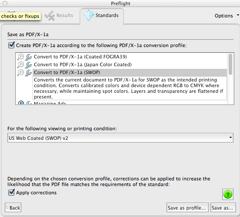The width and height of the screenshot is (240, 217).
Task: Click the Save as profile... button
Action: (187, 208)
